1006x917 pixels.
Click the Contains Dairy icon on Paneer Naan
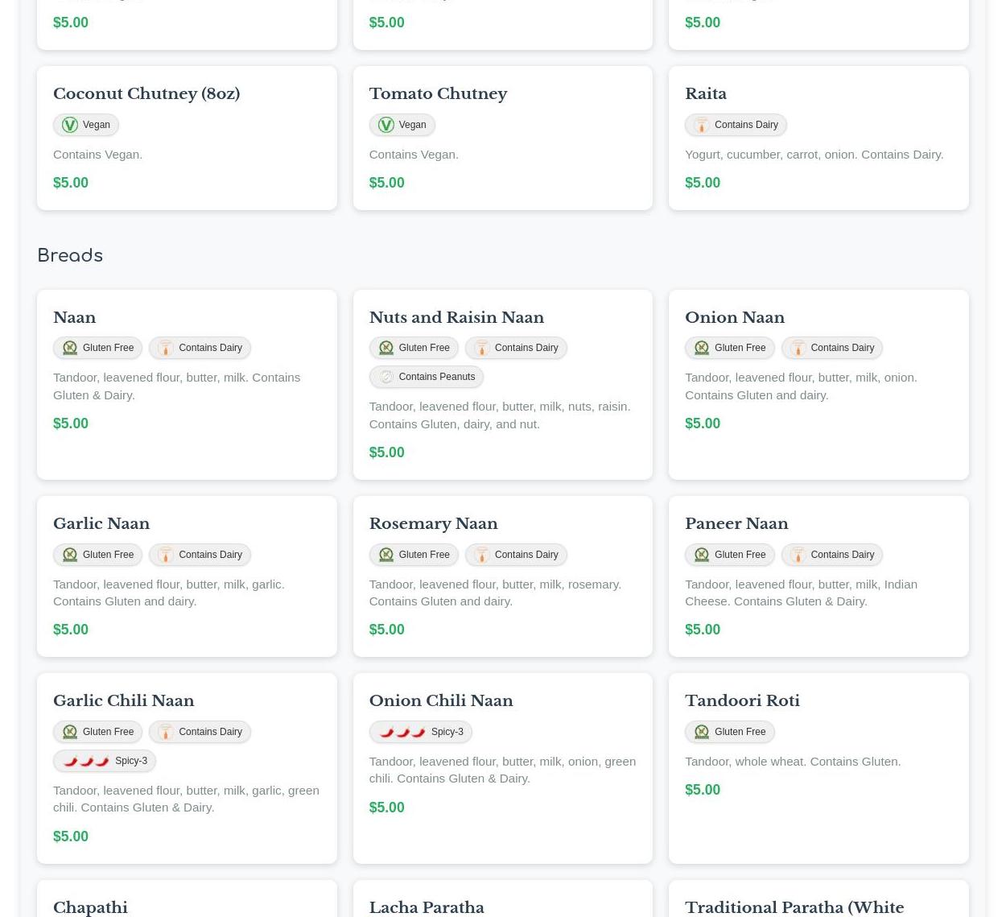pyautogui.click(x=798, y=555)
